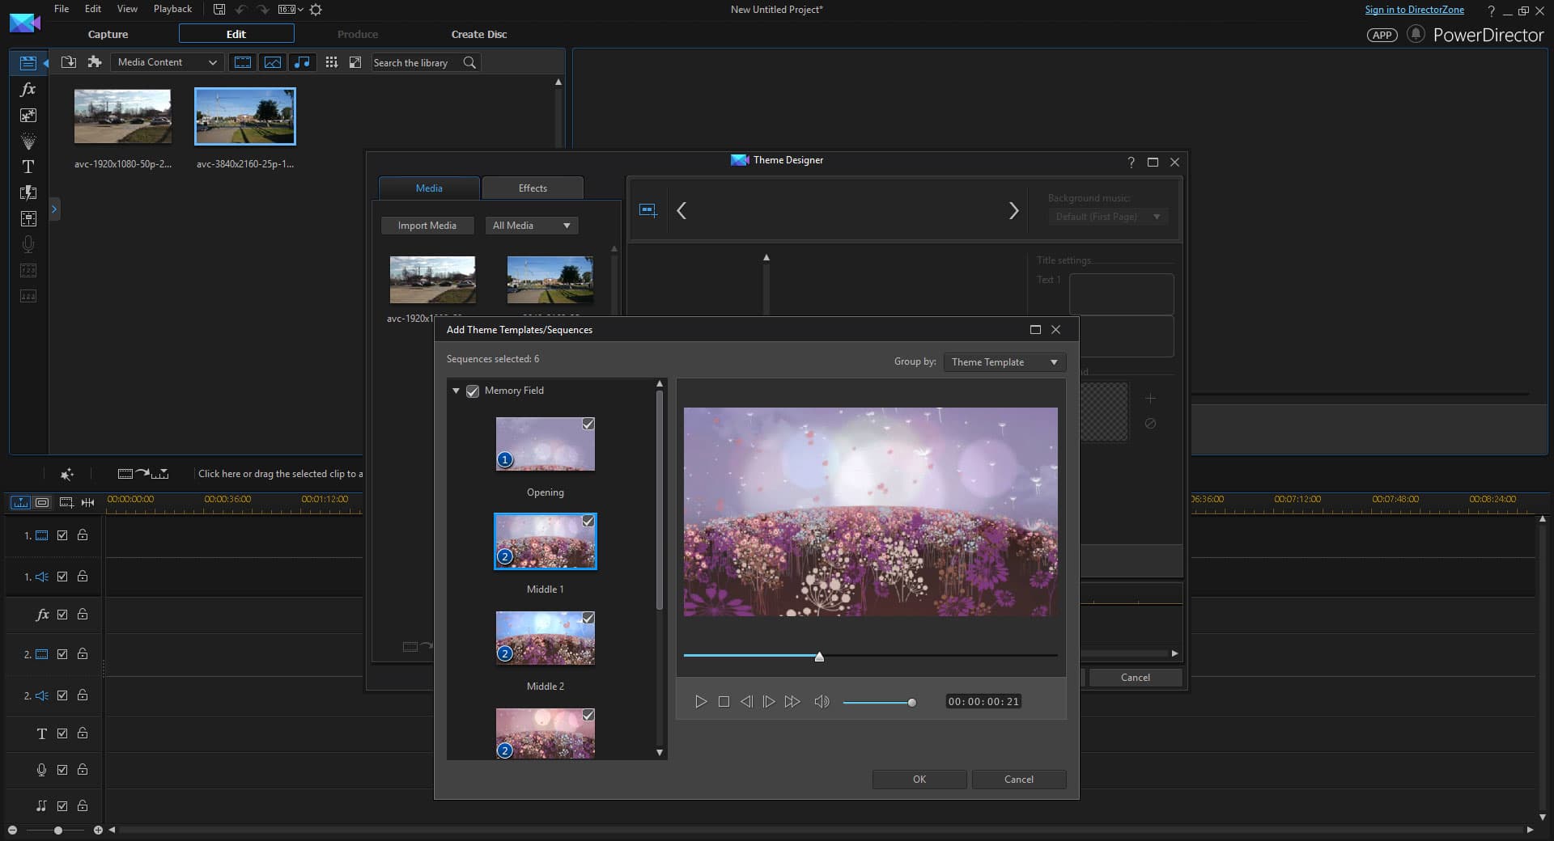Viewport: 1554px width, 841px height.
Task: Click the plug-ins puzzle piece icon
Action: pyautogui.click(x=95, y=62)
